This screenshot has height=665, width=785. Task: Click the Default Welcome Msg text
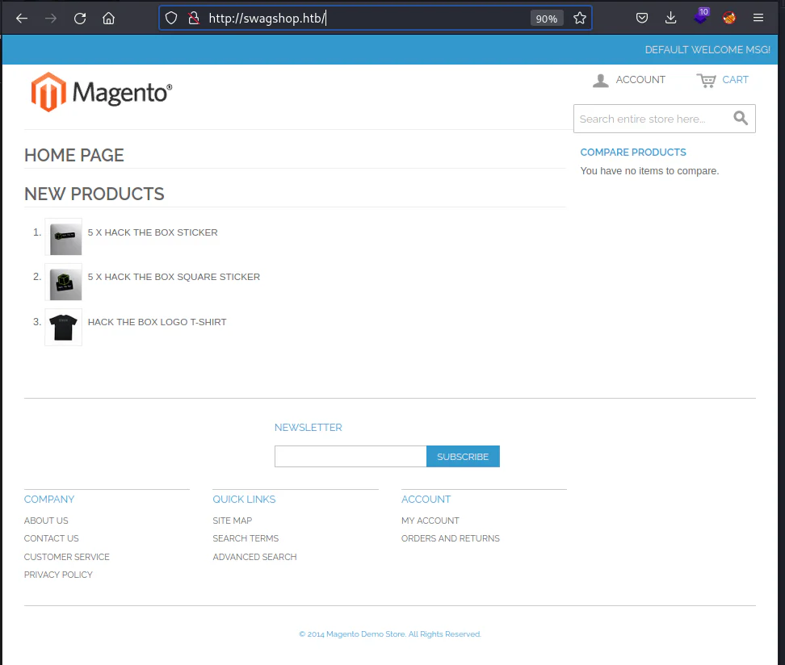[x=707, y=50]
